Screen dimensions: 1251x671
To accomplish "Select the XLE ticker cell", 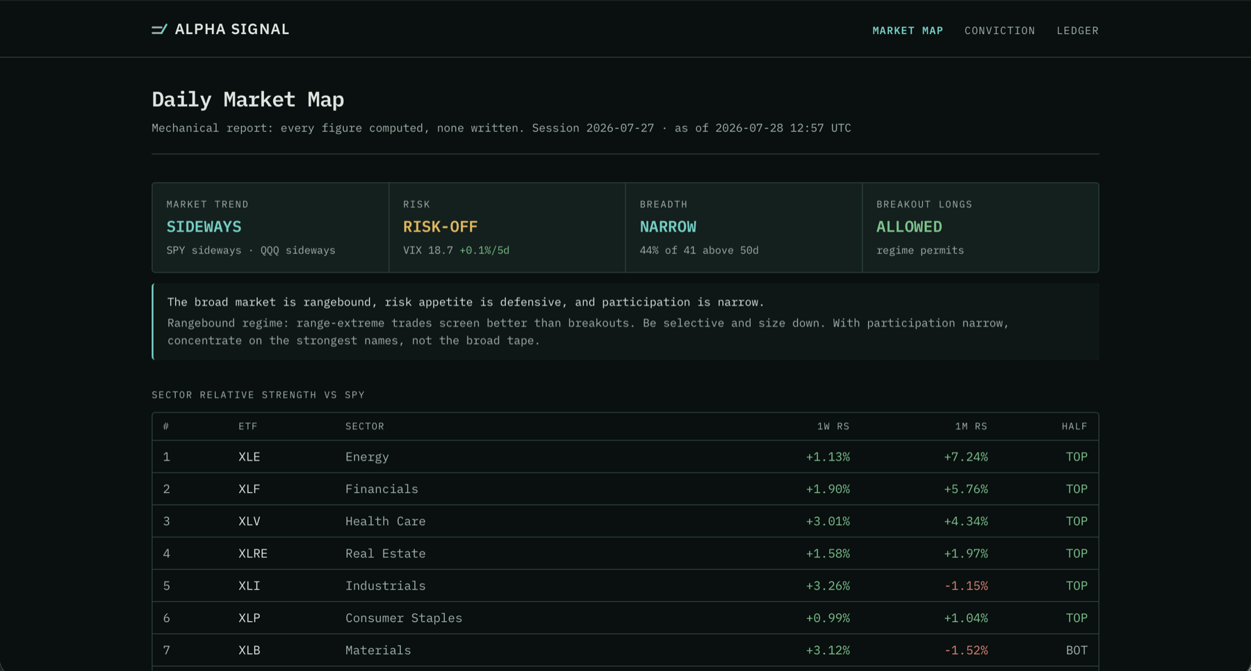I will tap(249, 457).
